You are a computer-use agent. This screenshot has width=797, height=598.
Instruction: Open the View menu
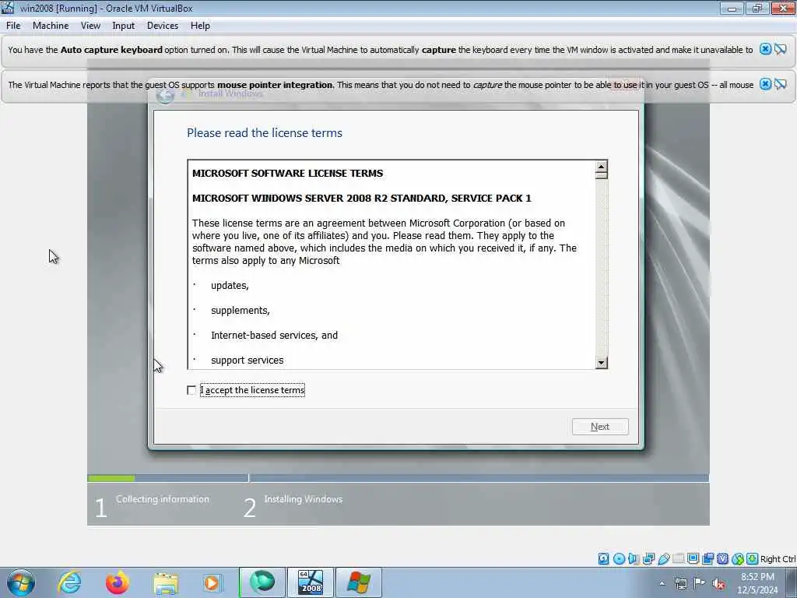(90, 26)
